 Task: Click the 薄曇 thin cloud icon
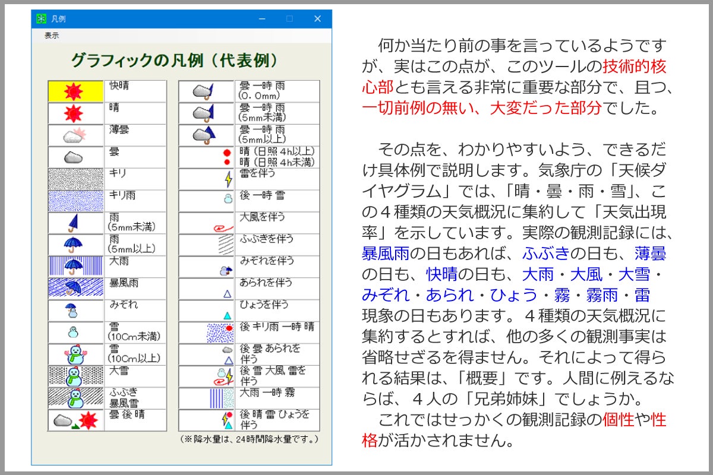coord(75,135)
